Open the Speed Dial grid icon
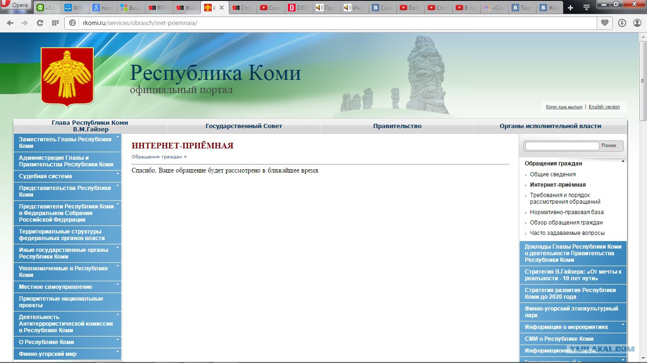Image resolution: width=647 pixels, height=363 pixels. click(55, 23)
